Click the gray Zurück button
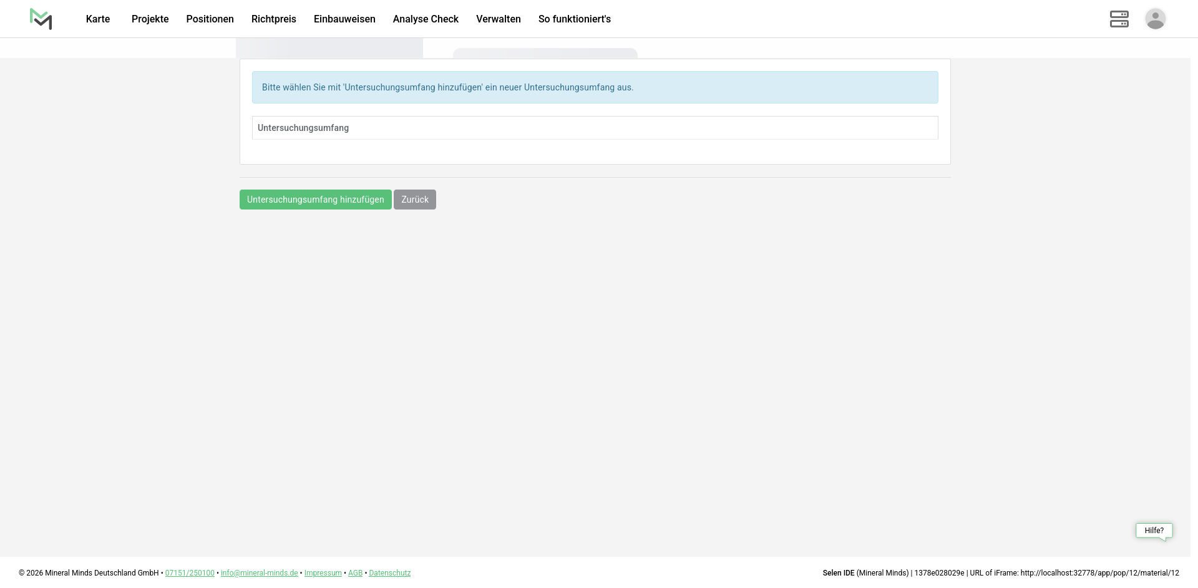The image size is (1198, 588). point(415,200)
